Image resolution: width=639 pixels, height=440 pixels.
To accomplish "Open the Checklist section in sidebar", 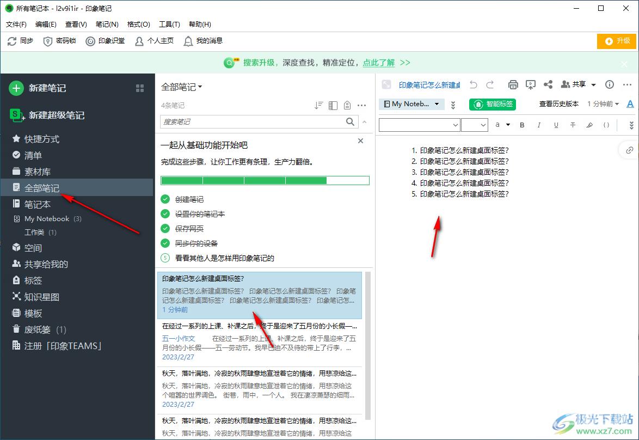I will point(77,155).
